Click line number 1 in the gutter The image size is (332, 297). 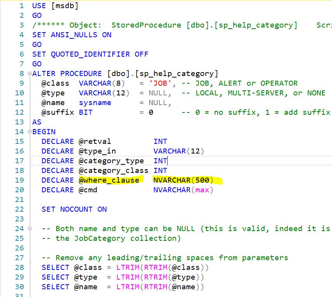[x=22, y=6]
